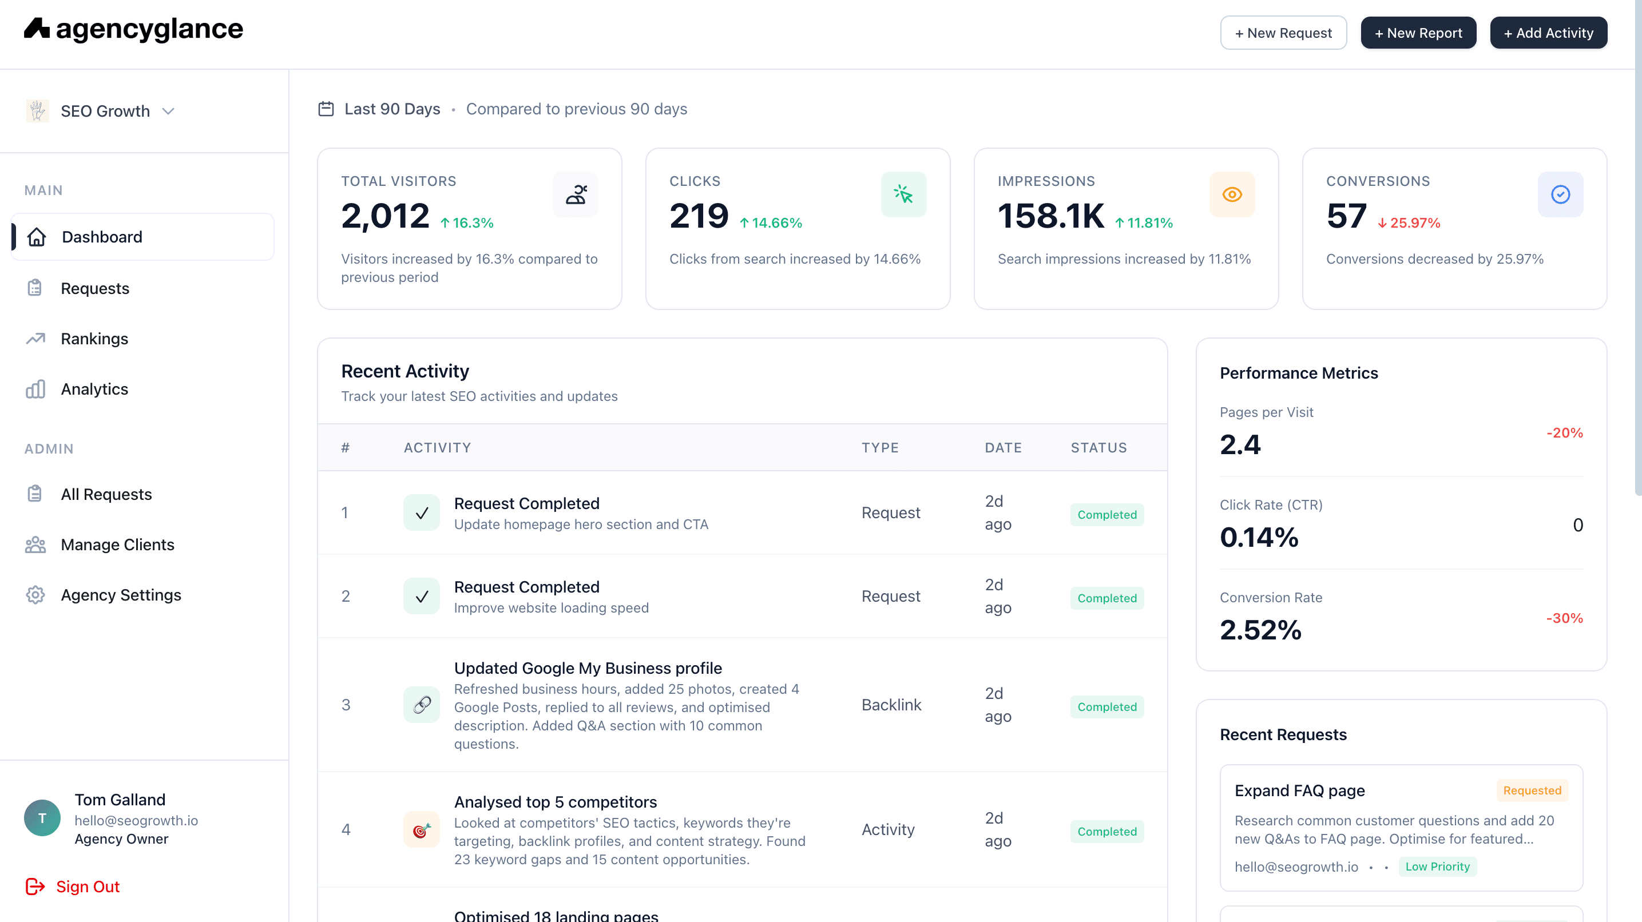Click the Dashboard home icon
This screenshot has height=922, width=1642.
(37, 237)
